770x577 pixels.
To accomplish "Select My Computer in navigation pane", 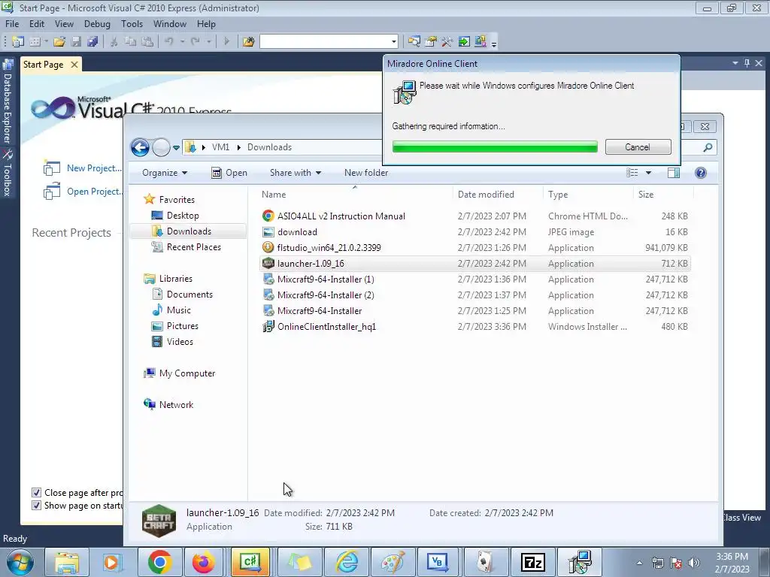I will (187, 373).
